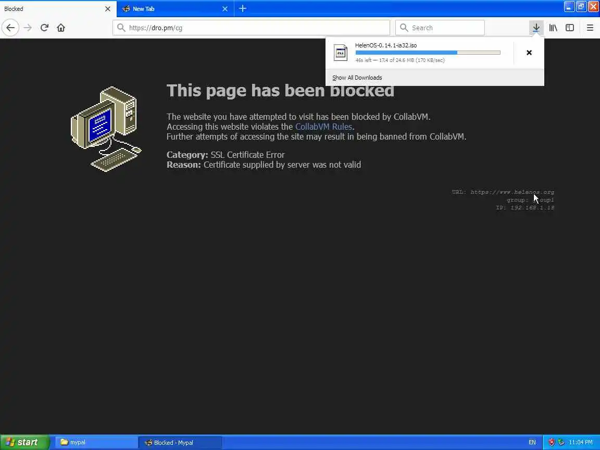Minimize the browser window
Image resolution: width=600 pixels, height=450 pixels.
pyautogui.click(x=569, y=6)
